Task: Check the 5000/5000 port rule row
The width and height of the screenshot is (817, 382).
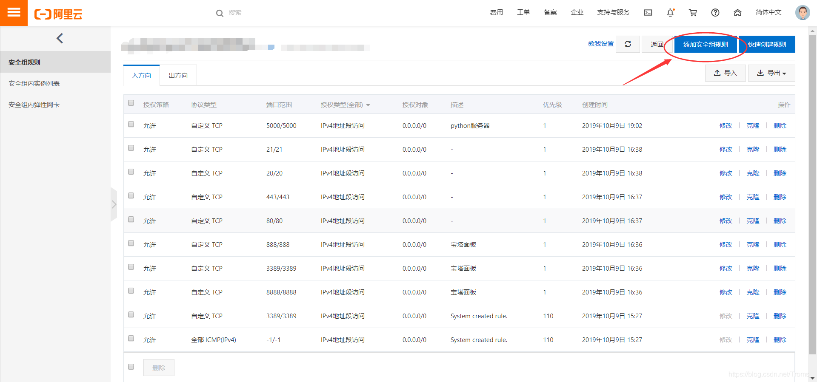Action: [x=131, y=124]
